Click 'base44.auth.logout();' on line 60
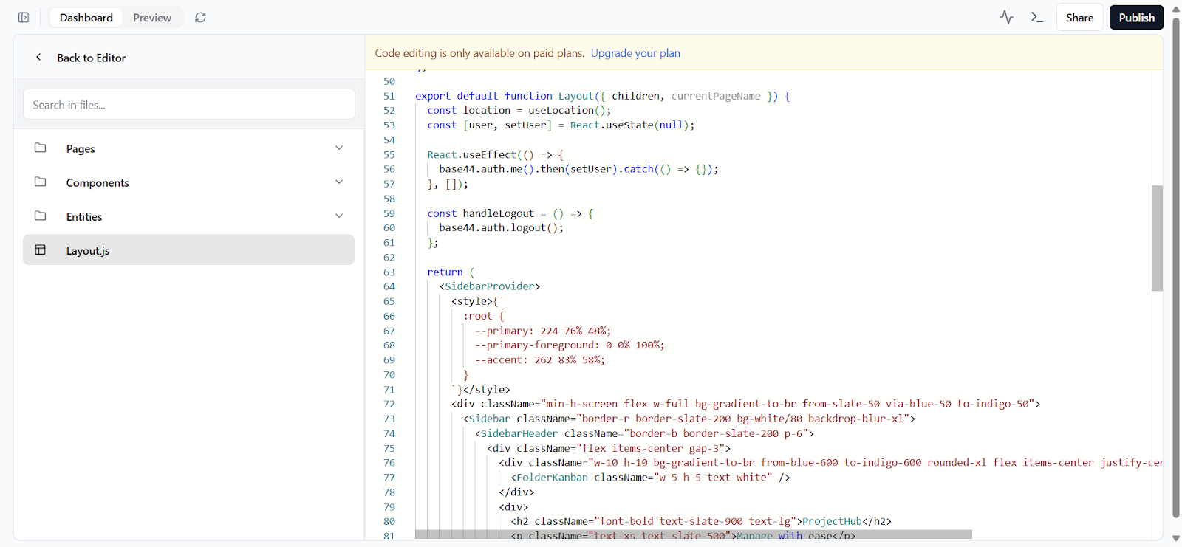The image size is (1182, 547). 502,228
